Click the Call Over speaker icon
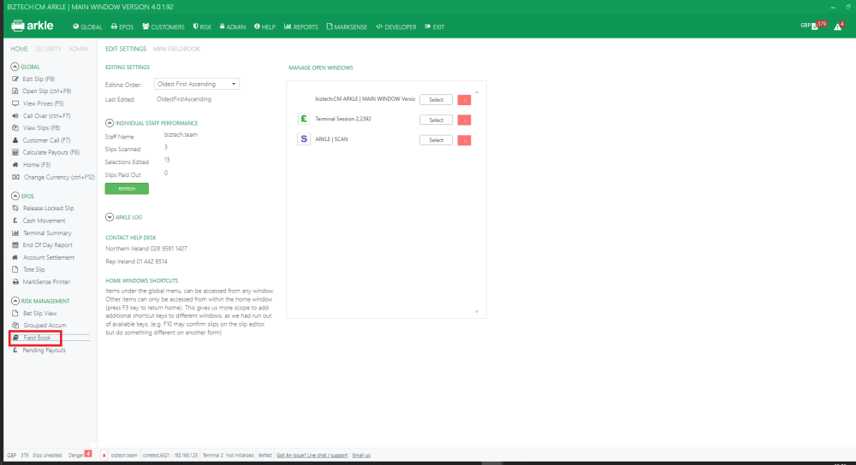856x465 pixels. tap(15, 115)
